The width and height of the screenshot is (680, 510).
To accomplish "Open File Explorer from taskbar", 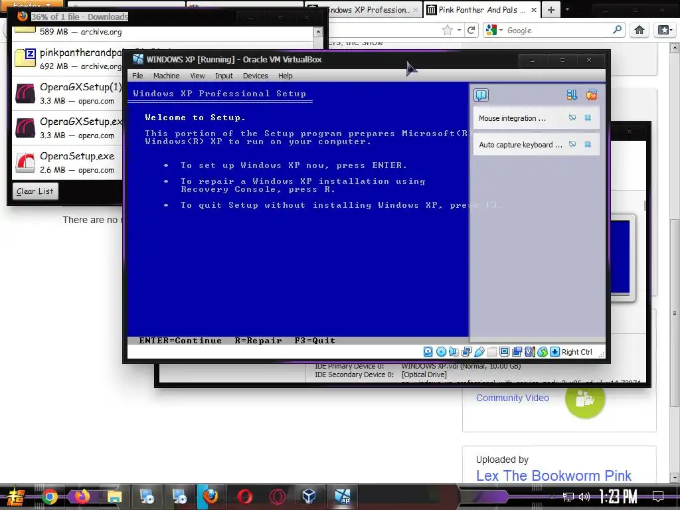I will (114, 497).
